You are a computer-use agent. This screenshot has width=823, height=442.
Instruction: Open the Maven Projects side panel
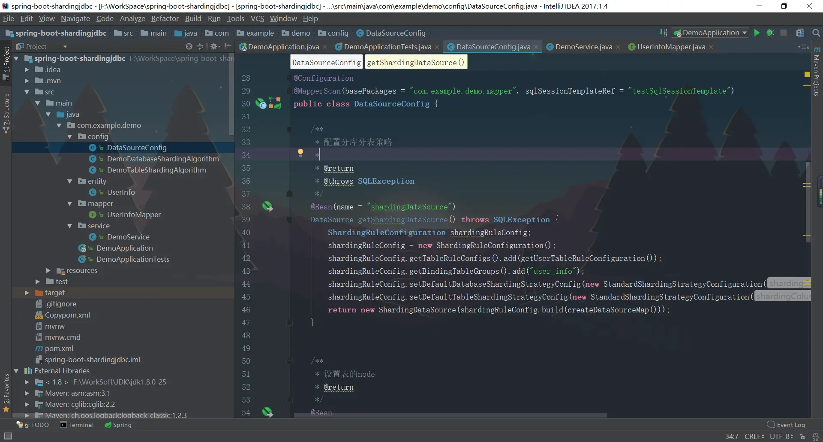pos(817,71)
